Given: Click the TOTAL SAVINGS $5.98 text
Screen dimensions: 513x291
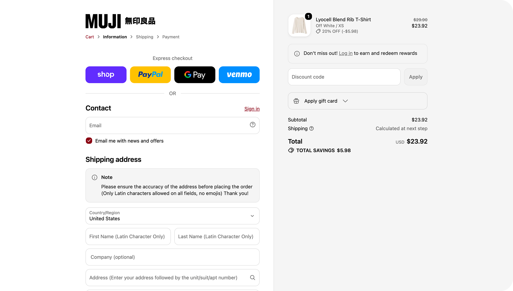Looking at the screenshot, I should [x=323, y=150].
